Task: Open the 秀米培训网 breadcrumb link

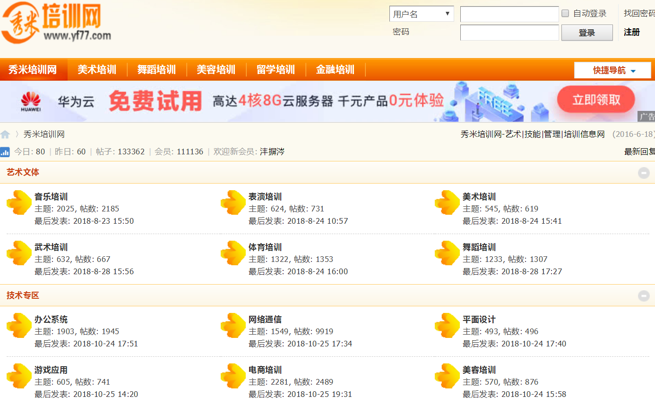Action: (44, 135)
